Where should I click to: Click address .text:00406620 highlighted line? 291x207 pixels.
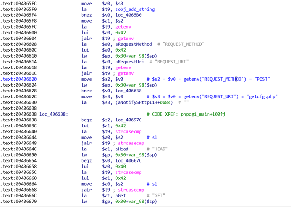19,79
